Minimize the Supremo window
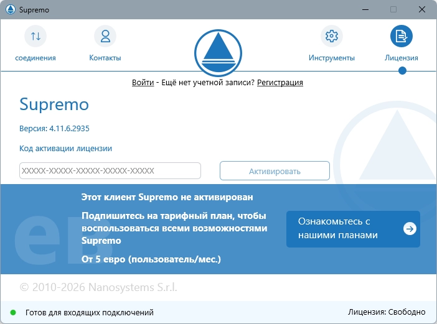This screenshot has height=324, width=437. coord(365,10)
